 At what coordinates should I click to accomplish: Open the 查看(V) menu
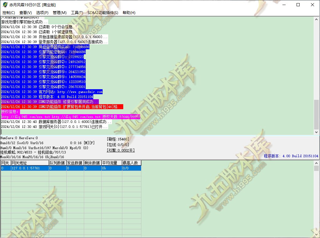click(26, 12)
